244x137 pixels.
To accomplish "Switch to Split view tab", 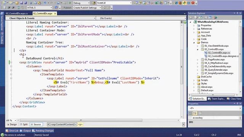I will click(24, 124).
